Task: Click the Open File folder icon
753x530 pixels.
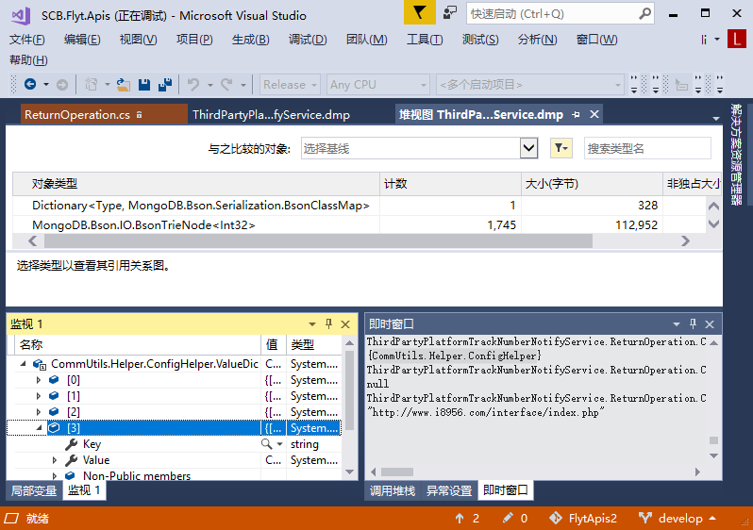Action: 124,85
